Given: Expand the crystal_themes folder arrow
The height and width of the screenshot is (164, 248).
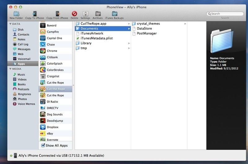Looking at the screenshot, I should tap(185, 24).
